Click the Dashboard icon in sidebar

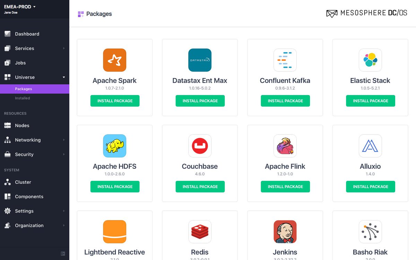pyautogui.click(x=8, y=34)
